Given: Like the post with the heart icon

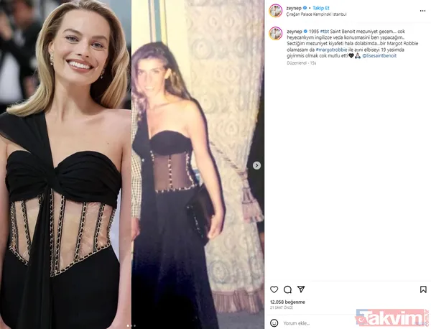Looking at the screenshot, I should point(274,289).
